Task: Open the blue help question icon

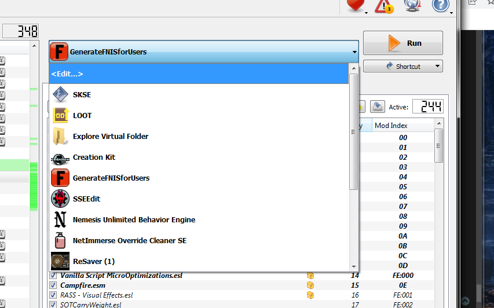Action: pos(440,5)
